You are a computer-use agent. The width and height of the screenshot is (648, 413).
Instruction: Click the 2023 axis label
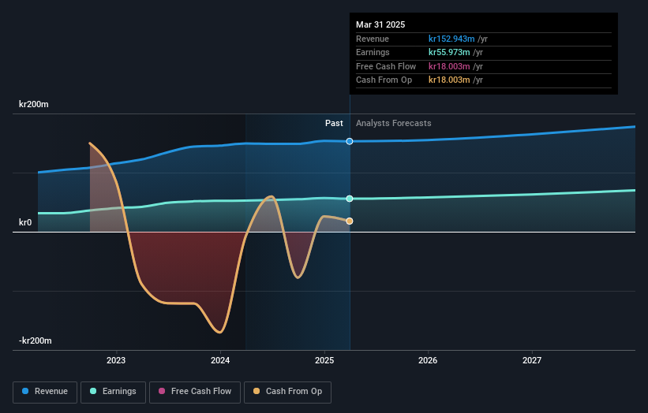[x=116, y=361]
